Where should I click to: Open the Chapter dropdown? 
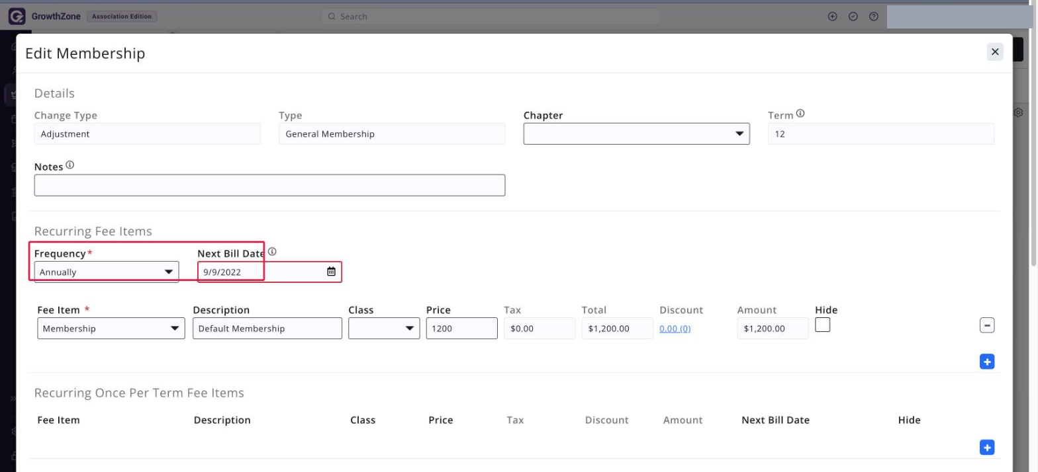(637, 134)
